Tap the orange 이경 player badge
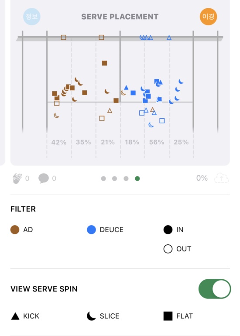240x336 pixels. click(208, 17)
